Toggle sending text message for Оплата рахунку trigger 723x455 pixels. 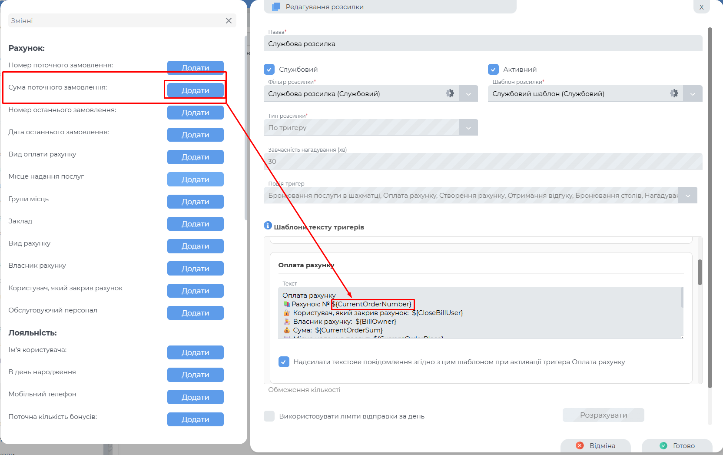coord(284,362)
